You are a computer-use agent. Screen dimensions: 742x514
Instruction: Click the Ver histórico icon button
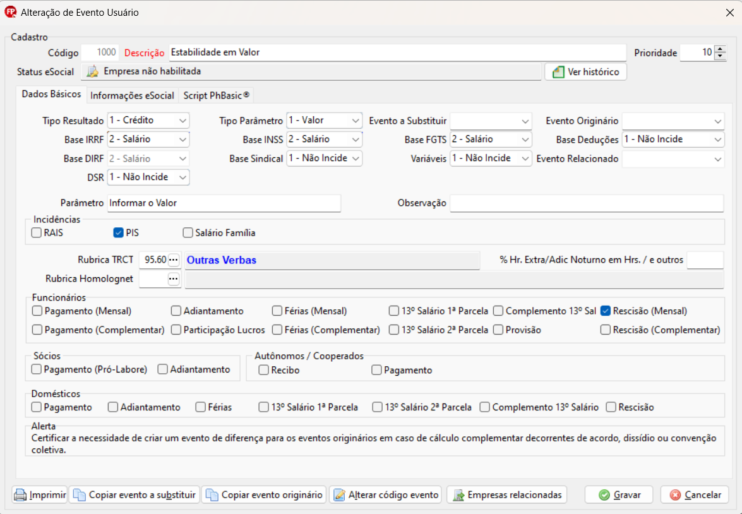pyautogui.click(x=585, y=72)
